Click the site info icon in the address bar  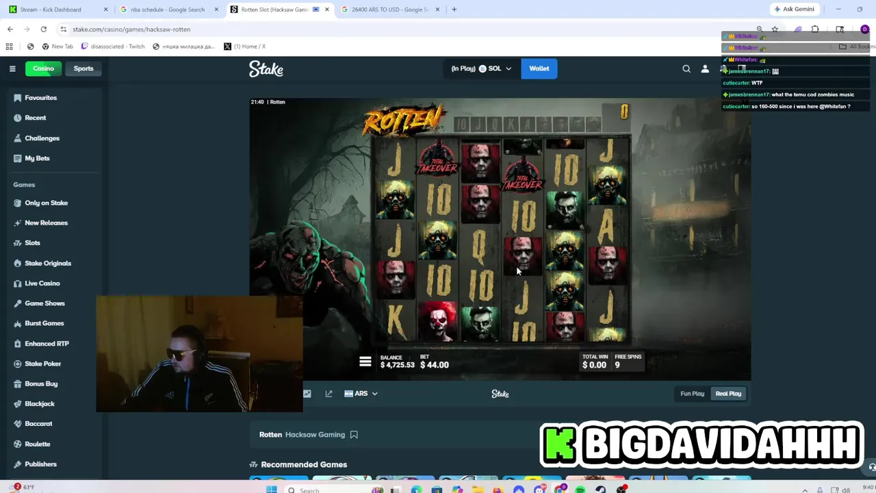click(x=63, y=29)
